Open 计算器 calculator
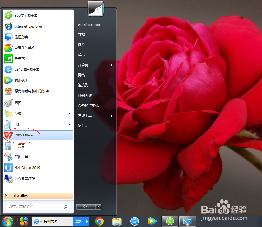The height and width of the screenshot is (227, 262). coord(38,146)
